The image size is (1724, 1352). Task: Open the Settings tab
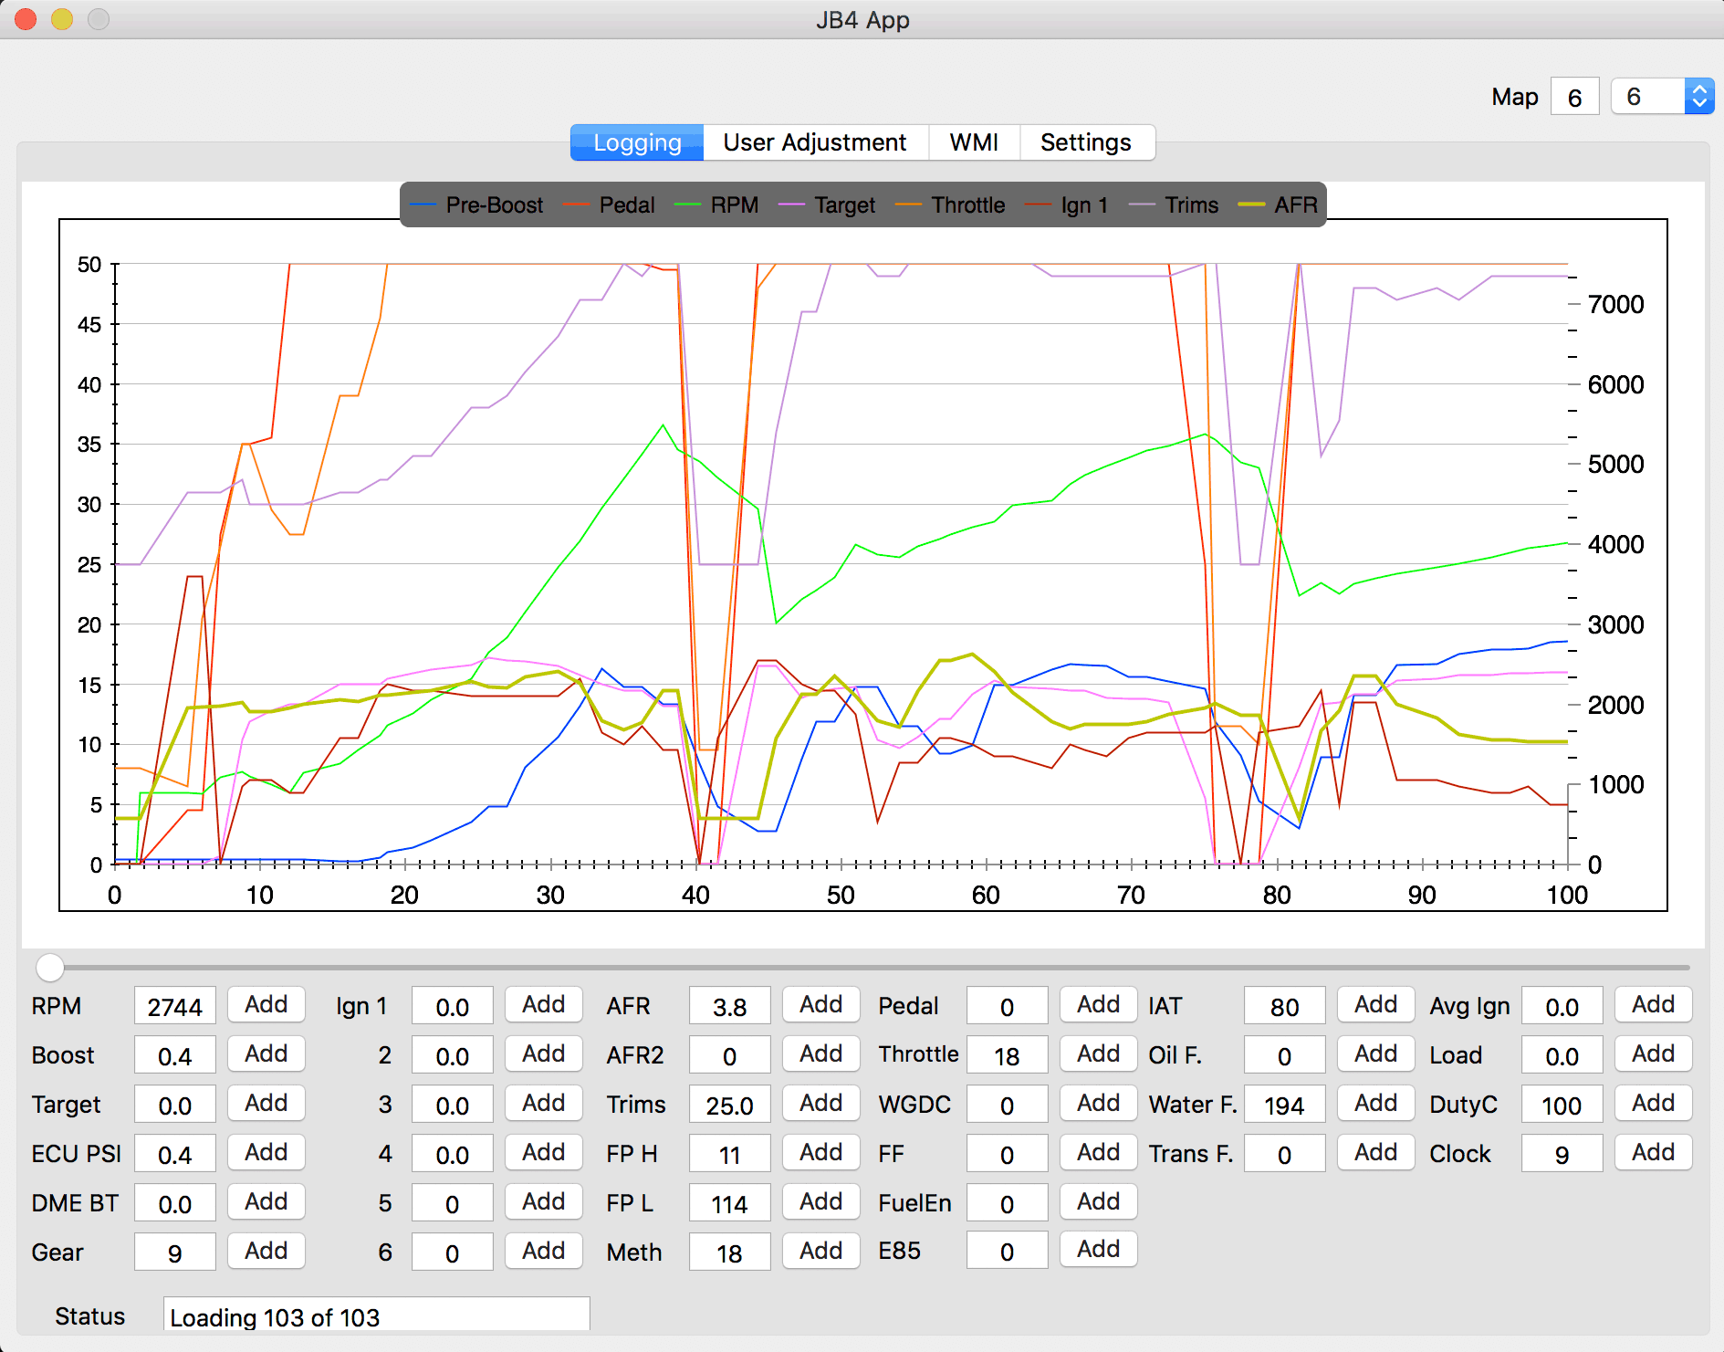coord(1085,143)
